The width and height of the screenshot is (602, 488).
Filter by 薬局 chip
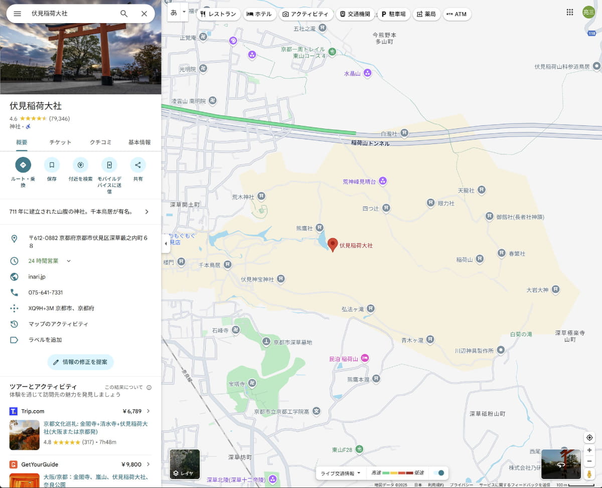coord(426,14)
